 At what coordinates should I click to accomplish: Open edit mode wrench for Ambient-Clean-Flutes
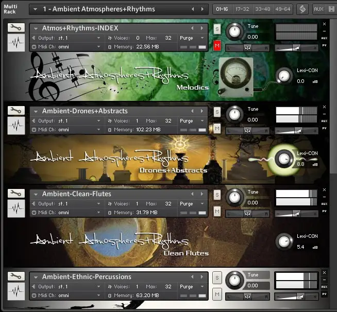coord(16,193)
